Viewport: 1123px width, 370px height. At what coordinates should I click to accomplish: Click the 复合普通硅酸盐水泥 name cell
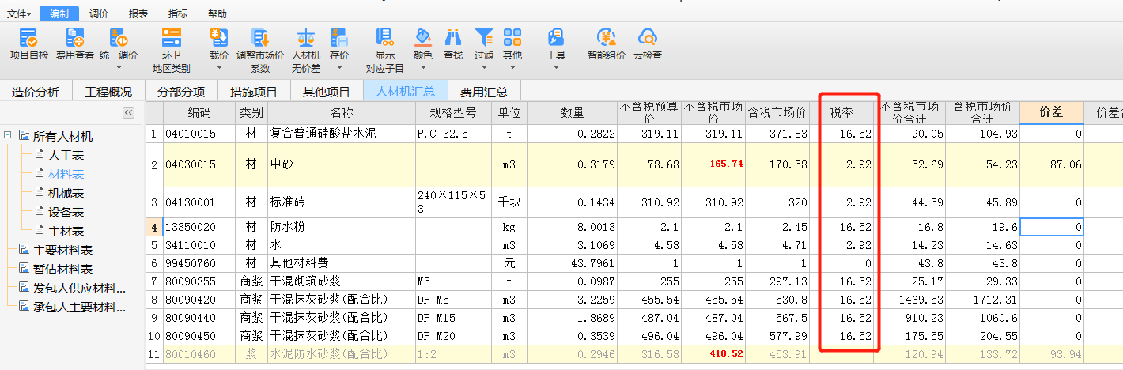tap(342, 134)
